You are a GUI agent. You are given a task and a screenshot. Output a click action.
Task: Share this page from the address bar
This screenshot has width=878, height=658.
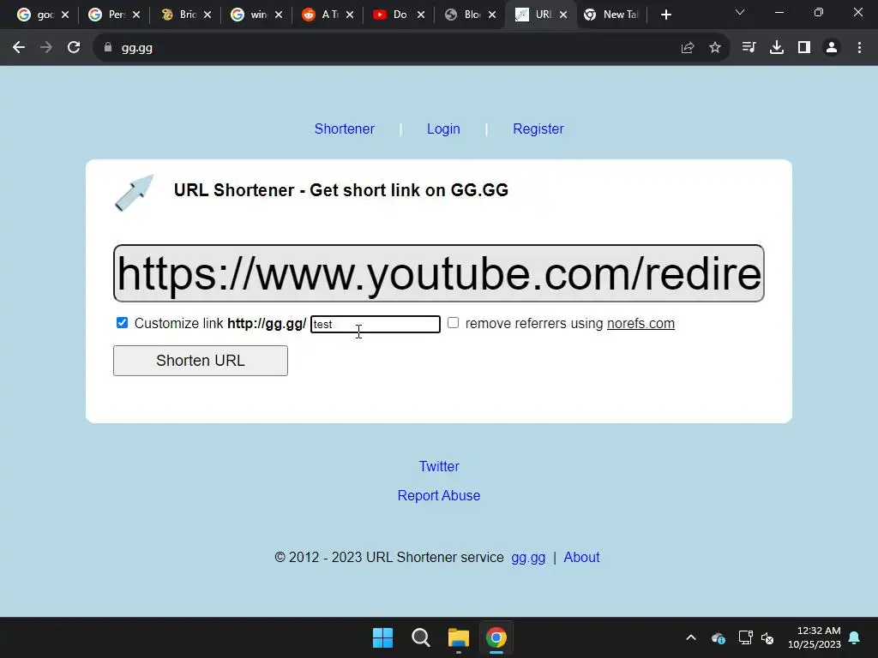pos(688,48)
